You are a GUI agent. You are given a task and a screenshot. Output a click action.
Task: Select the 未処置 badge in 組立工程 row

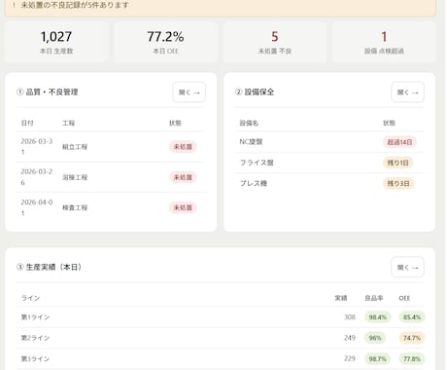[183, 147]
